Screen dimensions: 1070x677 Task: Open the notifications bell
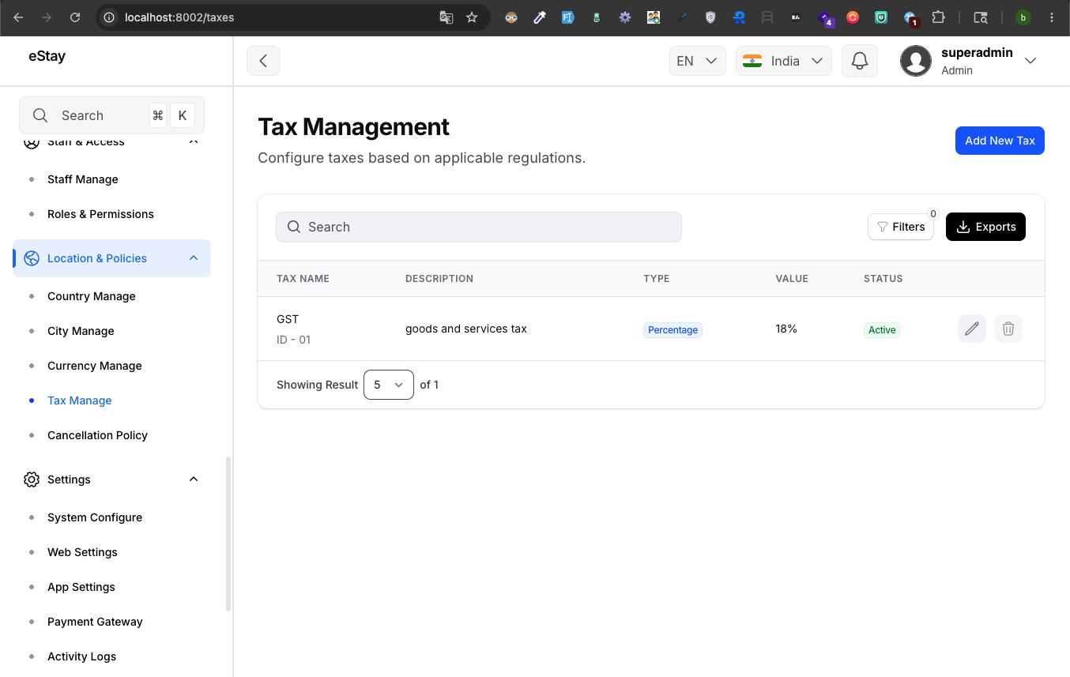click(860, 61)
